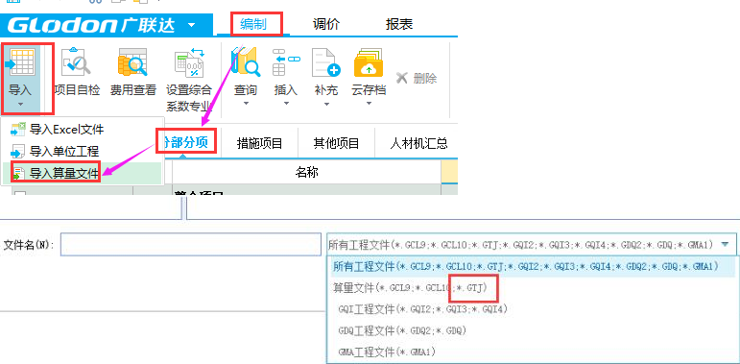Click the 名称 column header
The width and height of the screenshot is (740, 364).
tap(307, 172)
